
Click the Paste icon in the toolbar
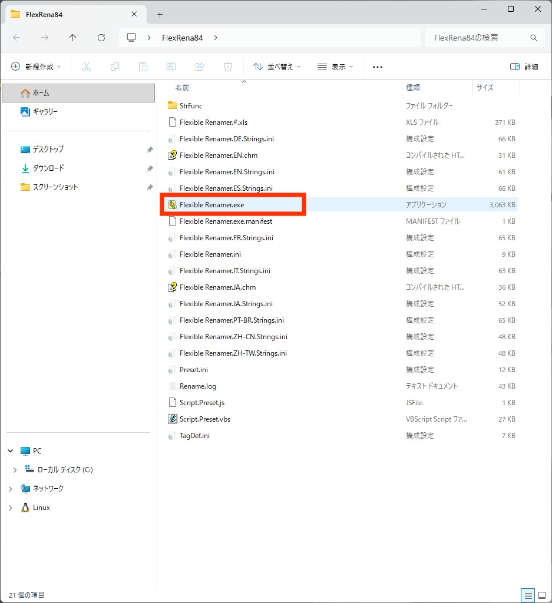[143, 67]
